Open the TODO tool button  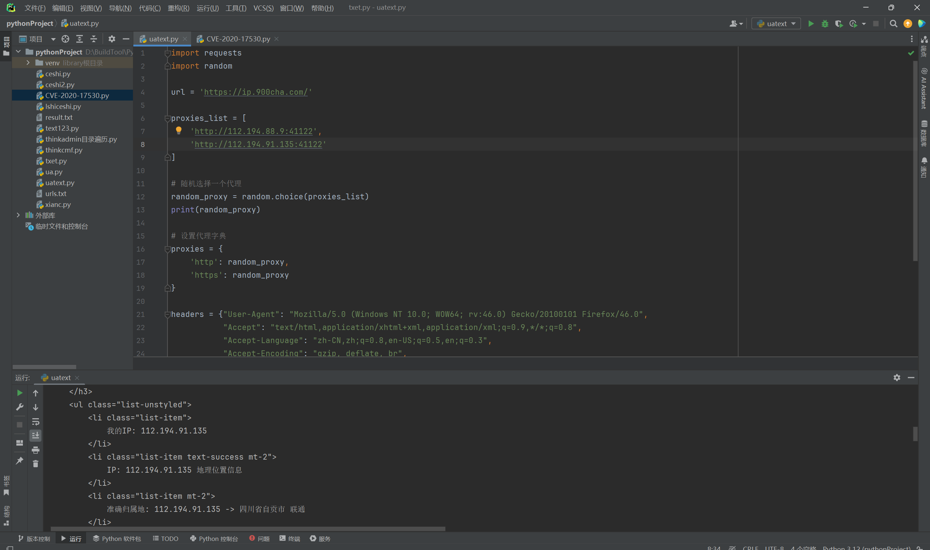click(165, 538)
